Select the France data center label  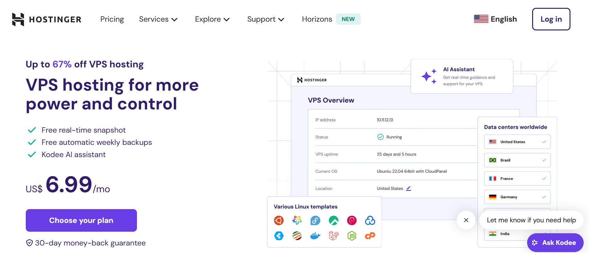(506, 178)
